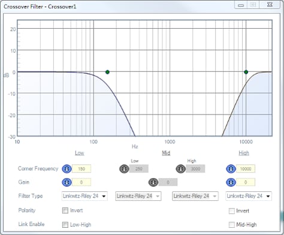Click the high-pass corner handle at 10000 Hz
284x235 pixels.
(246, 72)
